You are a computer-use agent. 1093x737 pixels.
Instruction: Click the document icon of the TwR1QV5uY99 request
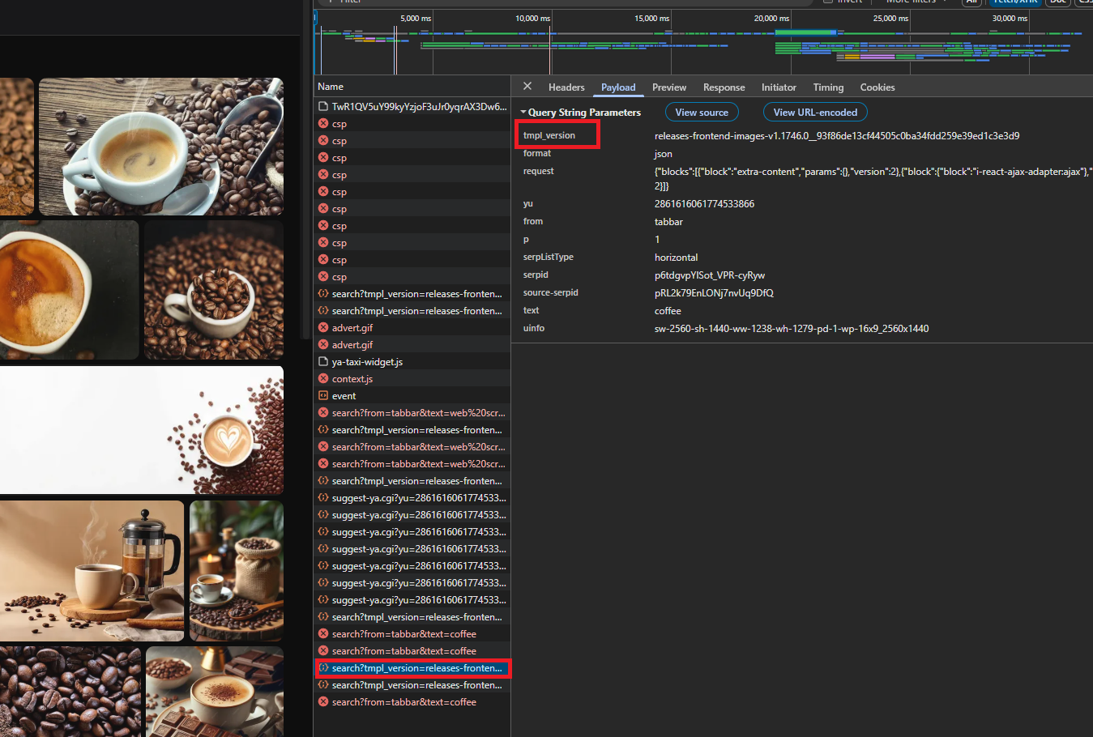pos(323,107)
